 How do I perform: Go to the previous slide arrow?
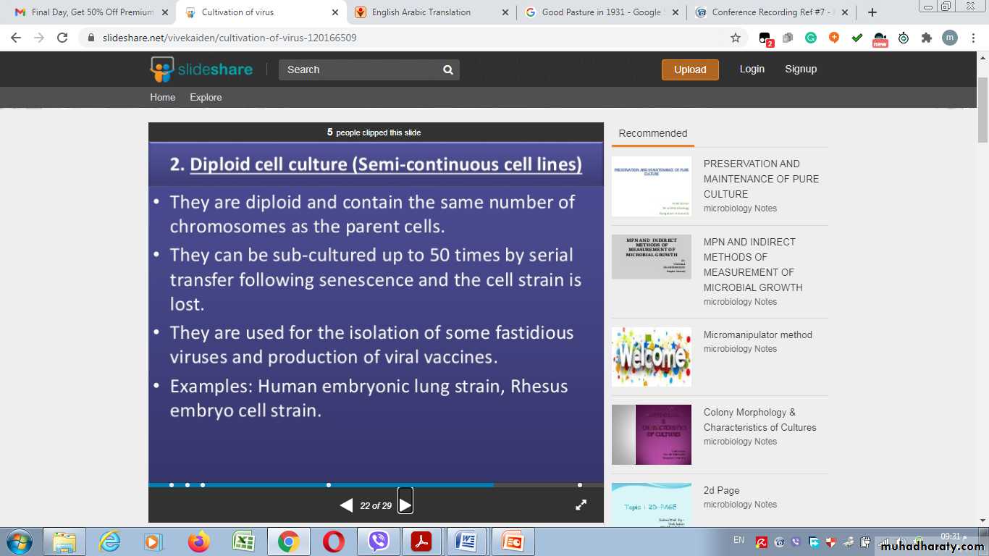(x=346, y=505)
